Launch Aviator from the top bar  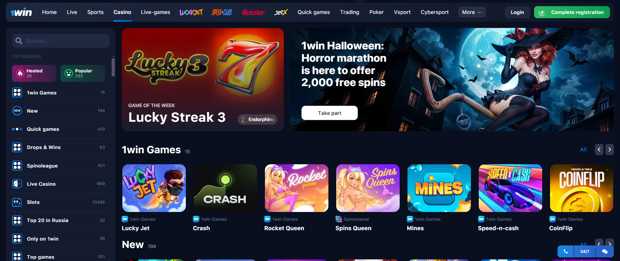[253, 12]
